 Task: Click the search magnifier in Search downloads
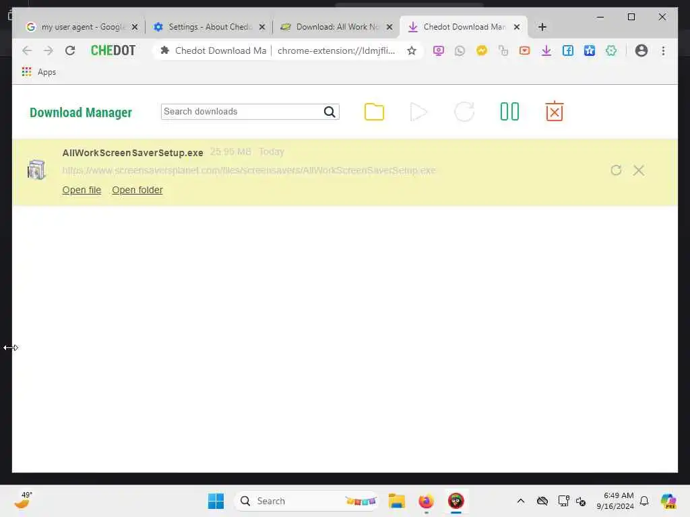[x=330, y=112]
